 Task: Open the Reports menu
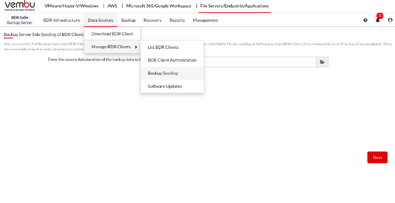pos(177,20)
